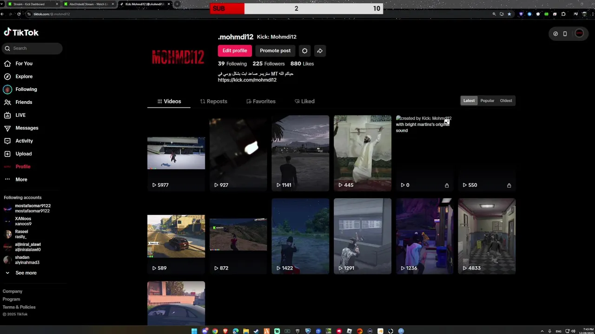595x334 pixels.
Task: Open Epic Games from the taskbar
Action: [x=297, y=331]
